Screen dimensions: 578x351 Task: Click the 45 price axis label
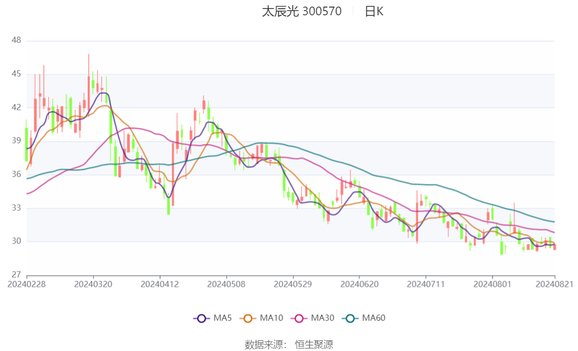coord(16,74)
